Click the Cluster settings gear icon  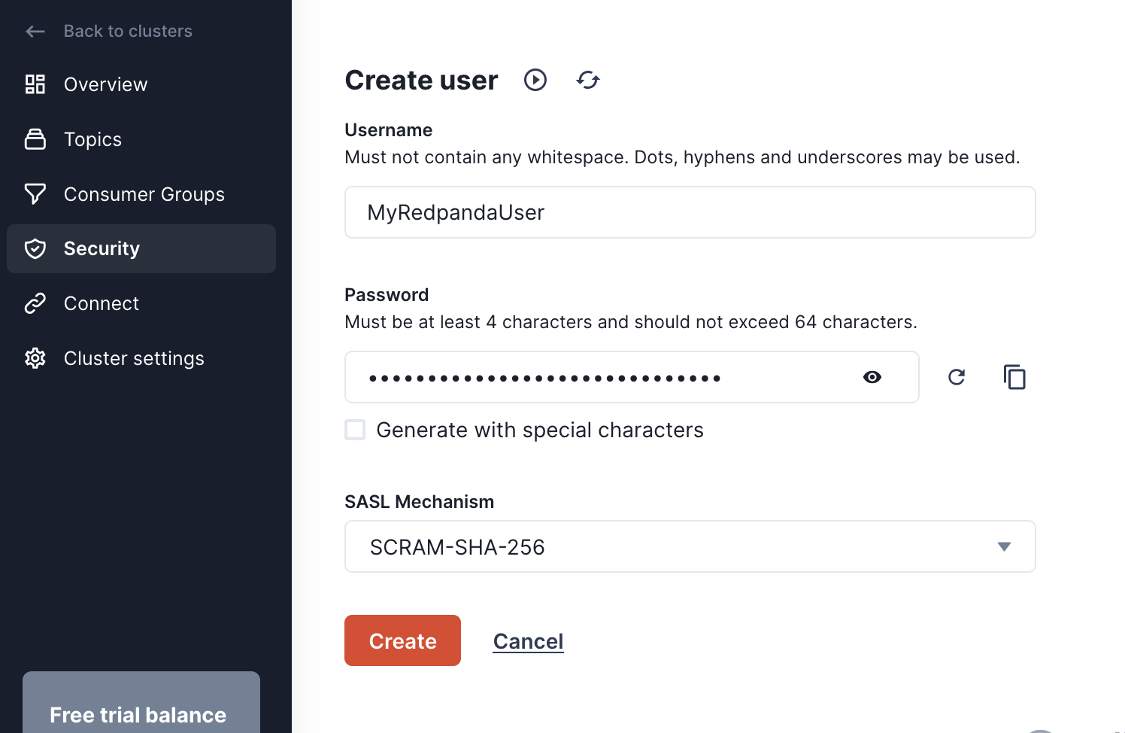(x=35, y=358)
